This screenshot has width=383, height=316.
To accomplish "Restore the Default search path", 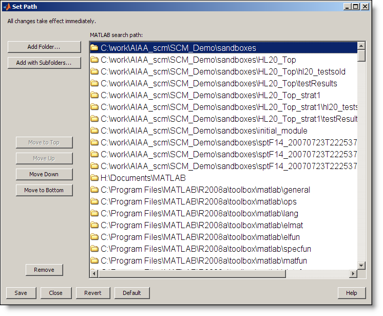I will tap(132, 293).
